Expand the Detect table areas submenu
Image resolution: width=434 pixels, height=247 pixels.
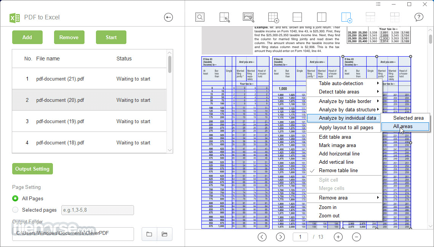(344, 92)
